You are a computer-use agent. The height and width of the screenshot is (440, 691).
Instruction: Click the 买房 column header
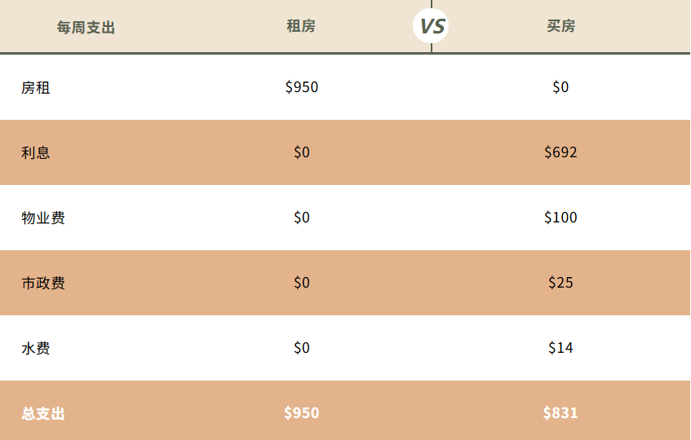(560, 26)
